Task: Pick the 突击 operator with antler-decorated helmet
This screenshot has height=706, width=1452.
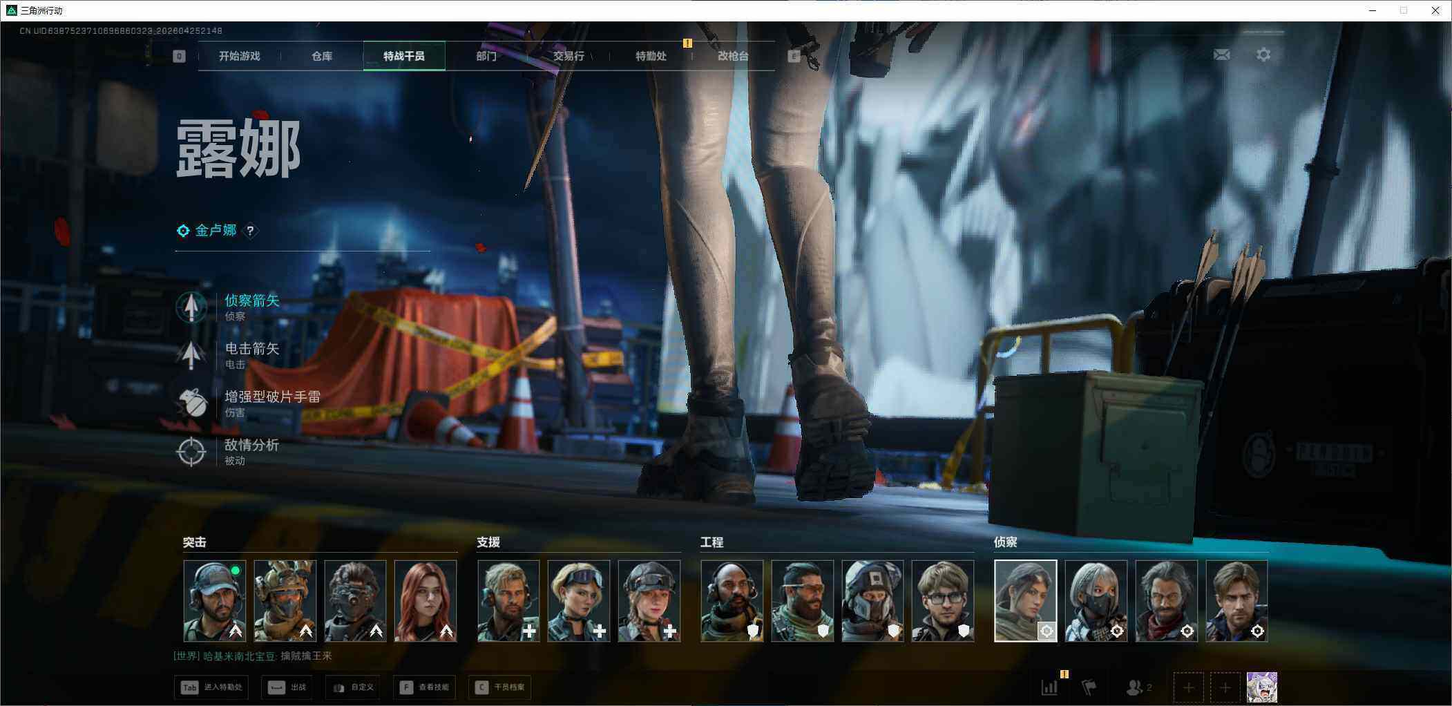Action: point(285,601)
